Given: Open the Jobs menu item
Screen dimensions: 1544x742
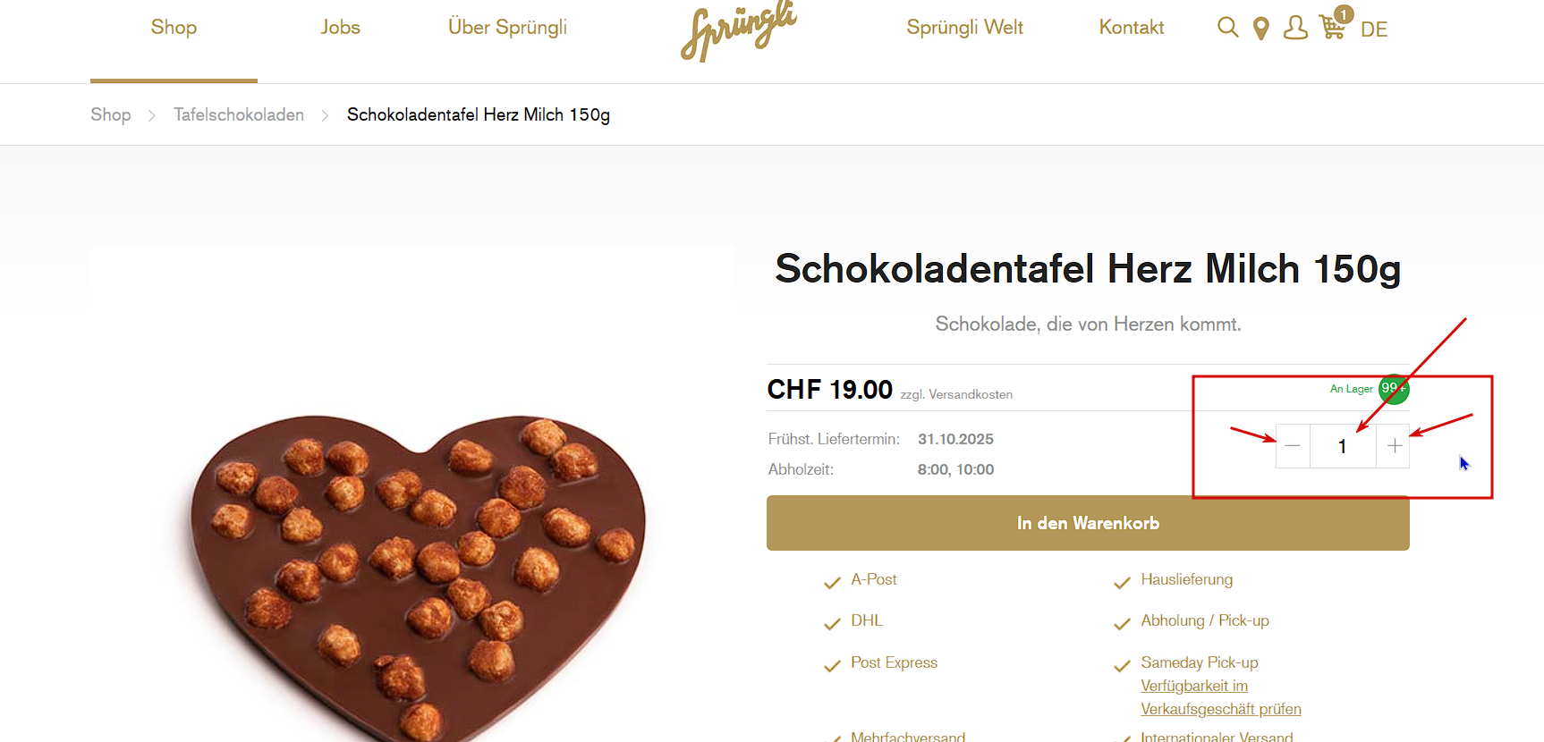Looking at the screenshot, I should tap(341, 28).
